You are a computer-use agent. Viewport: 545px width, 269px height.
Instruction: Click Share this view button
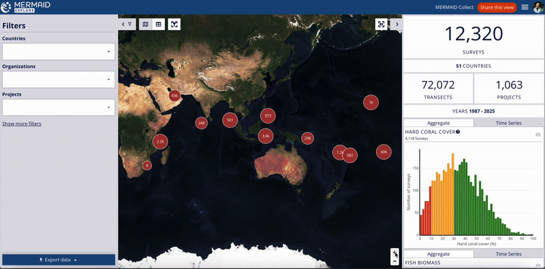(x=497, y=7)
